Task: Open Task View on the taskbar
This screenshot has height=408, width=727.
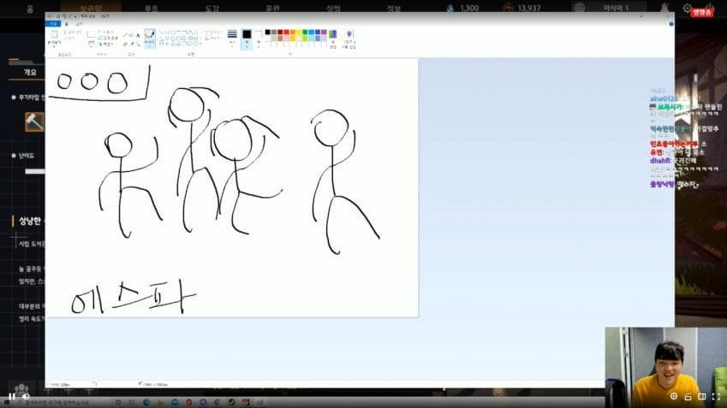Action: 131,402
